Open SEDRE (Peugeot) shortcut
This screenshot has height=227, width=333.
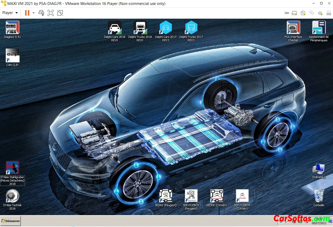(166, 196)
